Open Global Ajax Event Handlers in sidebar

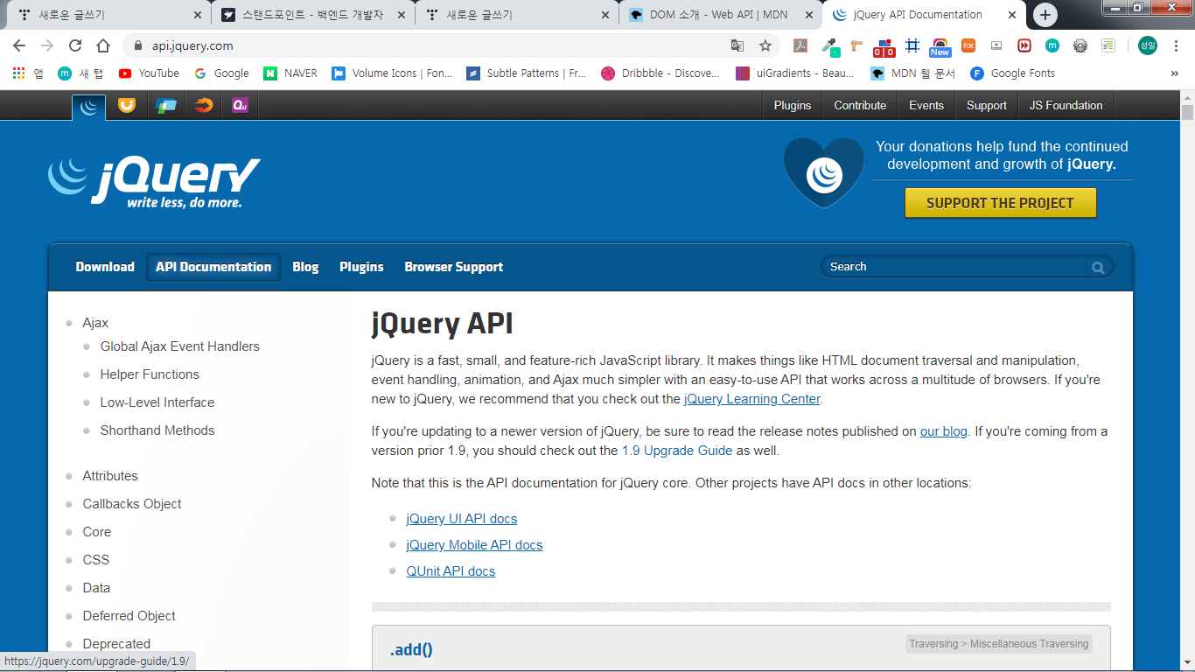(180, 346)
